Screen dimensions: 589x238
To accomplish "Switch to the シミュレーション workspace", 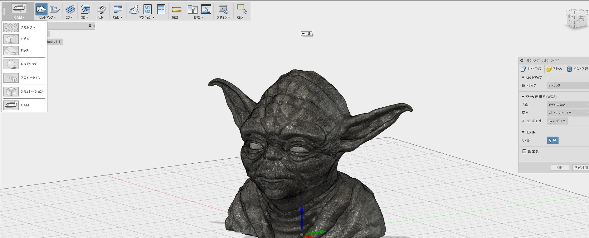I will pyautogui.click(x=24, y=91).
